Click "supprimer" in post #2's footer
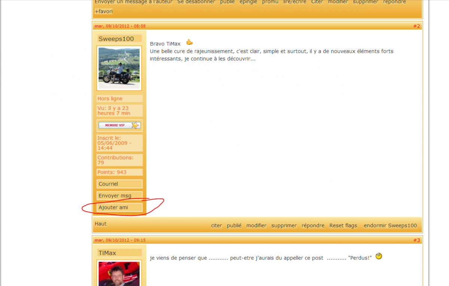The image size is (449, 286). point(284,225)
